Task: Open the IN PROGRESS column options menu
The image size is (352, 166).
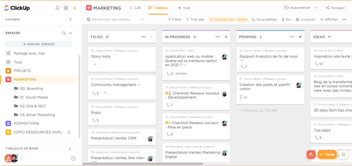Action: [x=218, y=37]
